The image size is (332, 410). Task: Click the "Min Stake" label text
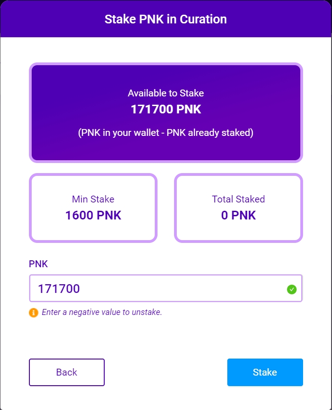(x=93, y=199)
